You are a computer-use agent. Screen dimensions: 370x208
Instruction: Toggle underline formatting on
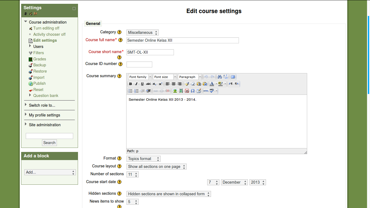tap(142, 84)
